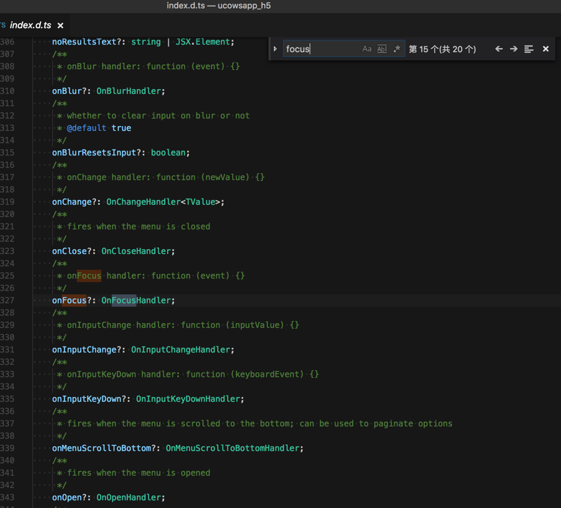The height and width of the screenshot is (508, 561).
Task: Close the find widget
Action: coord(545,49)
